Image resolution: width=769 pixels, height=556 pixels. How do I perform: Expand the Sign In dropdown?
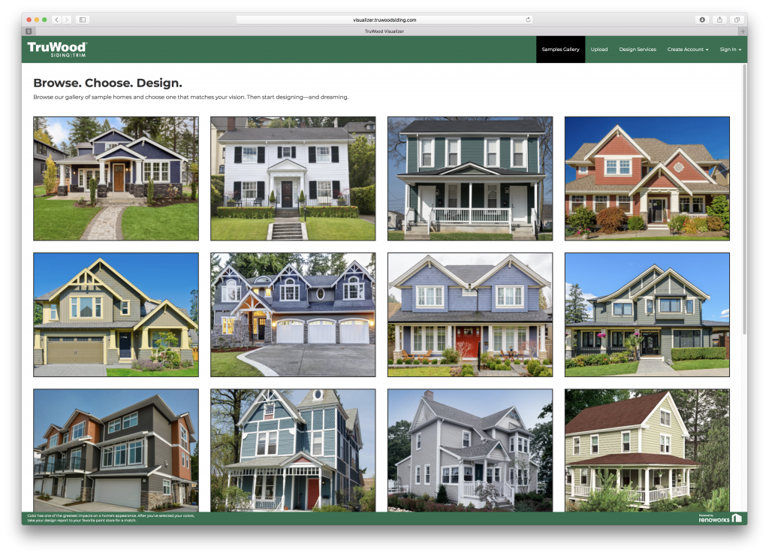(729, 49)
